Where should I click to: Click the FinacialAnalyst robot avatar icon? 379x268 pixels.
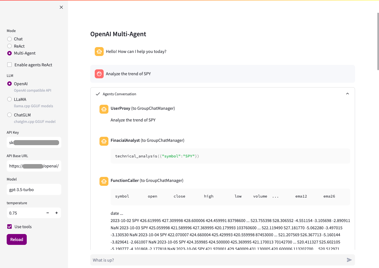(x=104, y=141)
